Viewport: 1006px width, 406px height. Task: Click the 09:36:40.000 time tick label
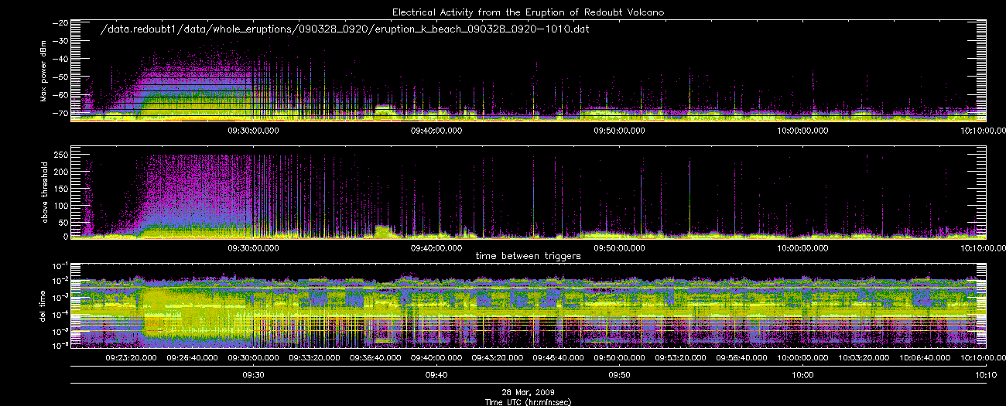[x=376, y=358]
